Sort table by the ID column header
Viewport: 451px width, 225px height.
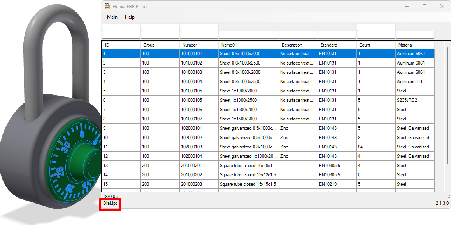tap(121, 45)
